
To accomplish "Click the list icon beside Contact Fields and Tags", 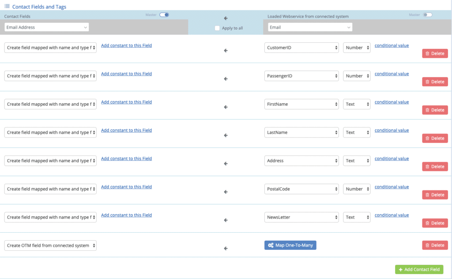I will (x=7, y=6).
